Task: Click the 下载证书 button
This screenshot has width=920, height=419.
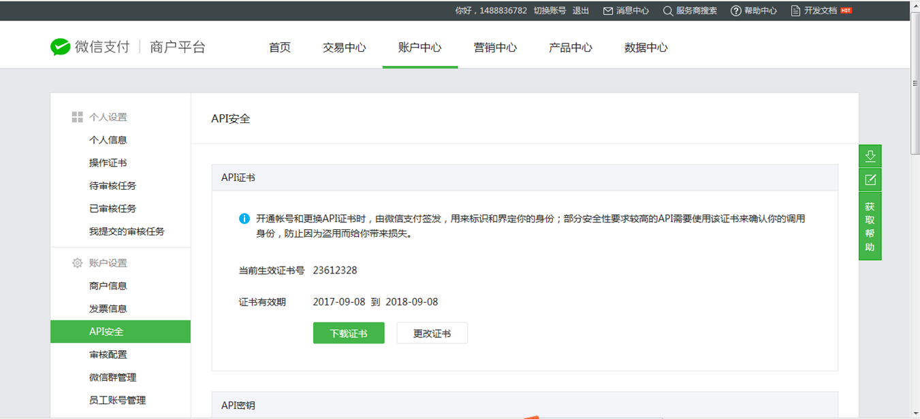Action: coord(349,333)
